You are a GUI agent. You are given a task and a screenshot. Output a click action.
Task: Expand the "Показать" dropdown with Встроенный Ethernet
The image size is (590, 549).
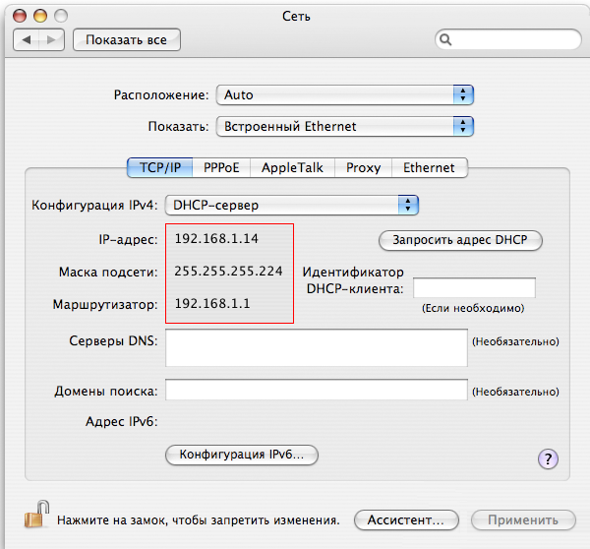click(345, 127)
